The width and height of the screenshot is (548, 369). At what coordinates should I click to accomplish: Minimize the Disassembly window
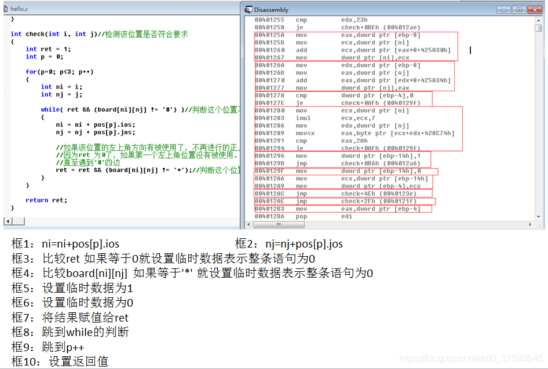point(503,10)
